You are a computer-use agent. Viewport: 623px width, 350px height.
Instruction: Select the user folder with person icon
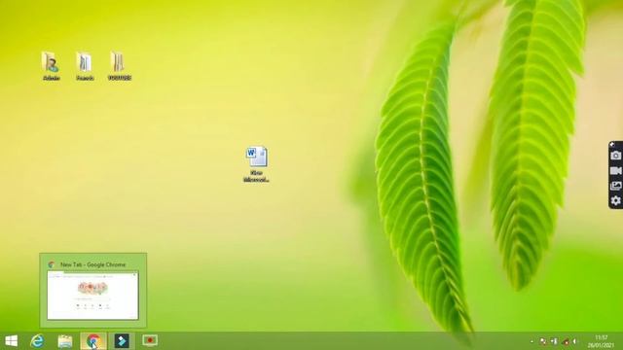click(x=51, y=66)
